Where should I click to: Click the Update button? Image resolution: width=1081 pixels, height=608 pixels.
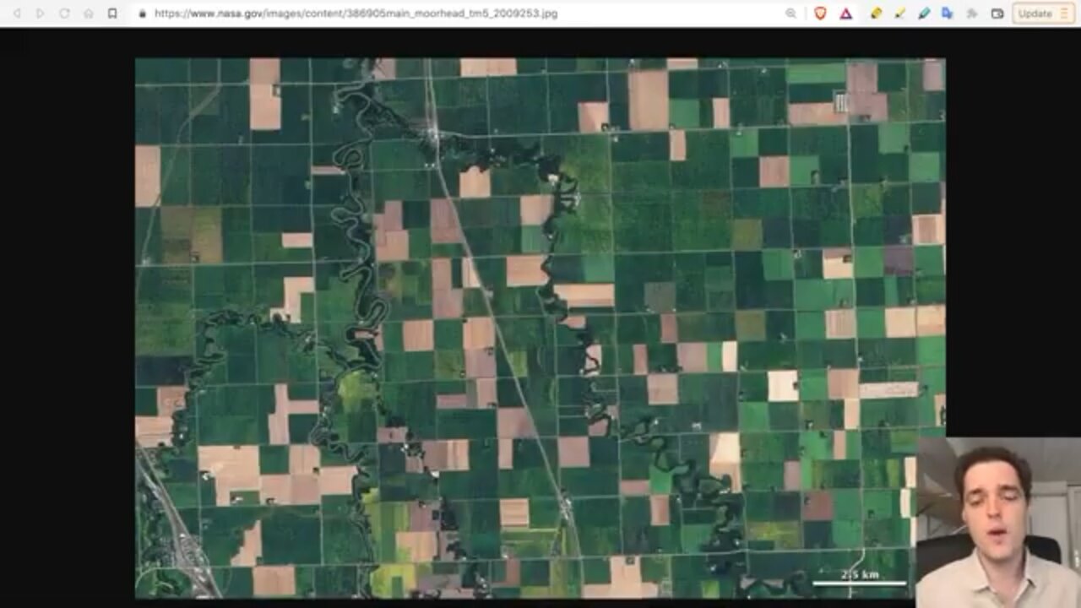click(1035, 14)
